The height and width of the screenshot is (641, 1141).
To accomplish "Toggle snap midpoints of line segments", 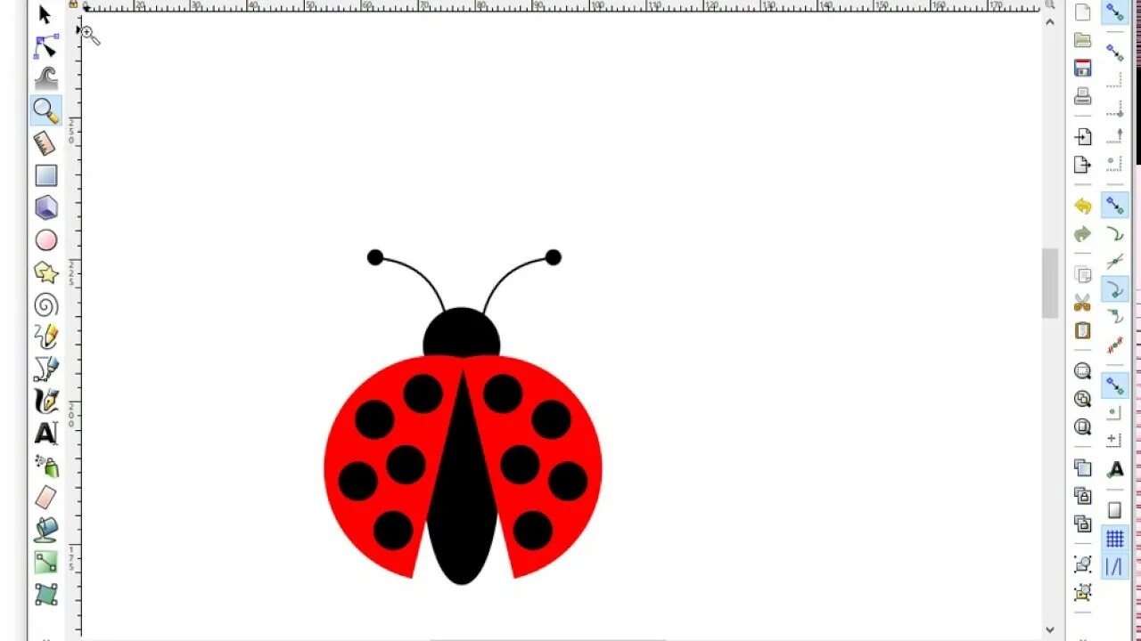I will [1115, 345].
